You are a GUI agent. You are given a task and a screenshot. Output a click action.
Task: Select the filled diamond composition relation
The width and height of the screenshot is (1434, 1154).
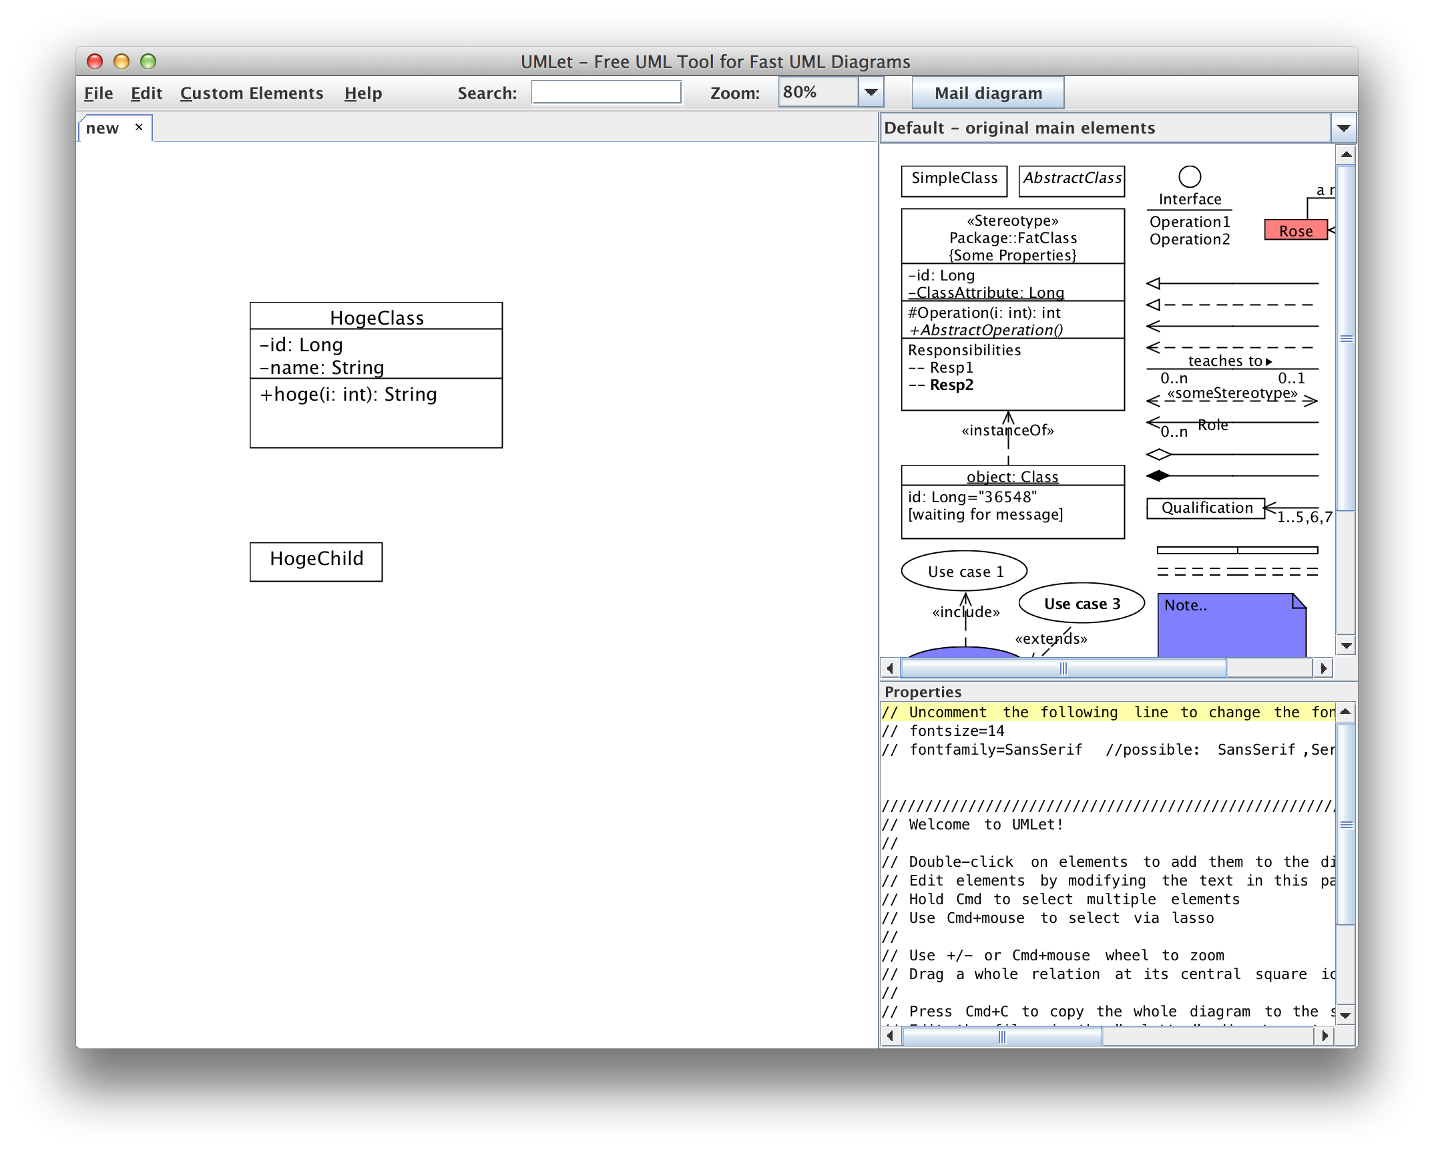[x=1232, y=475]
